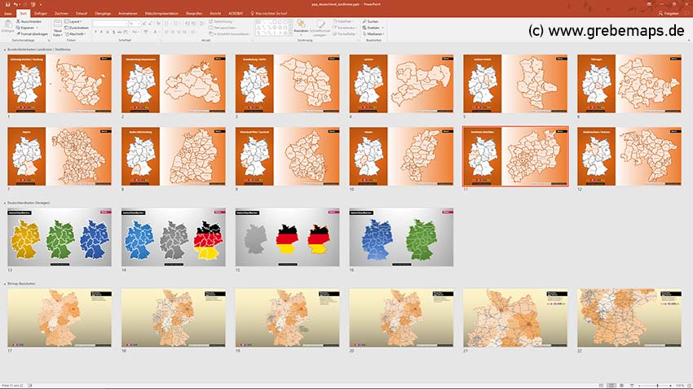693x389 pixels.
Task: Switch to the Animationen tab
Action: coord(127,13)
